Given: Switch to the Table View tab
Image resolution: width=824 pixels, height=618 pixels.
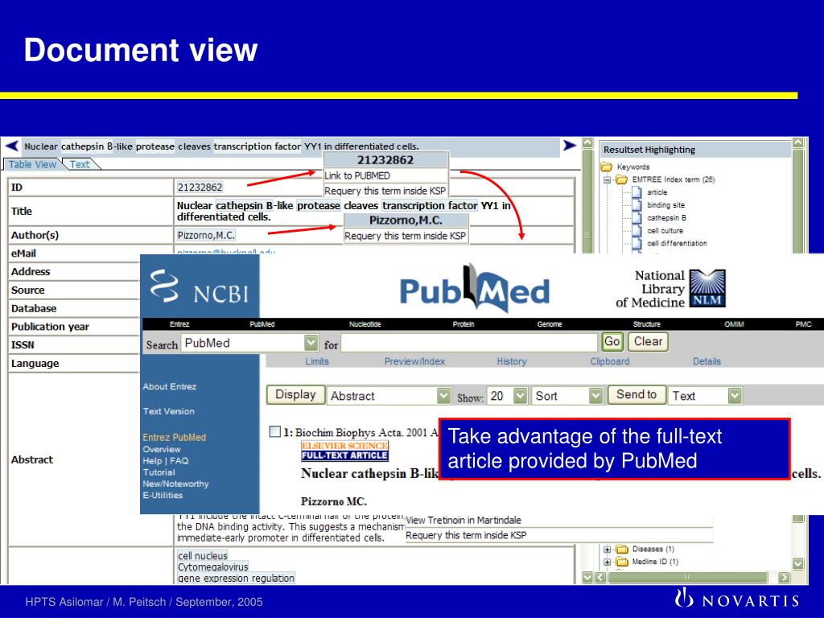Looking at the screenshot, I should [32, 164].
